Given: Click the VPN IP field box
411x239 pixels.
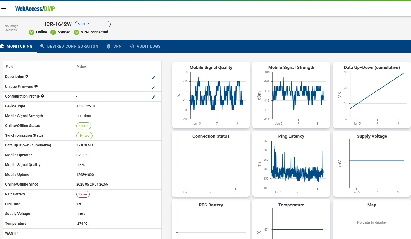Looking at the screenshot, I should (x=93, y=24).
